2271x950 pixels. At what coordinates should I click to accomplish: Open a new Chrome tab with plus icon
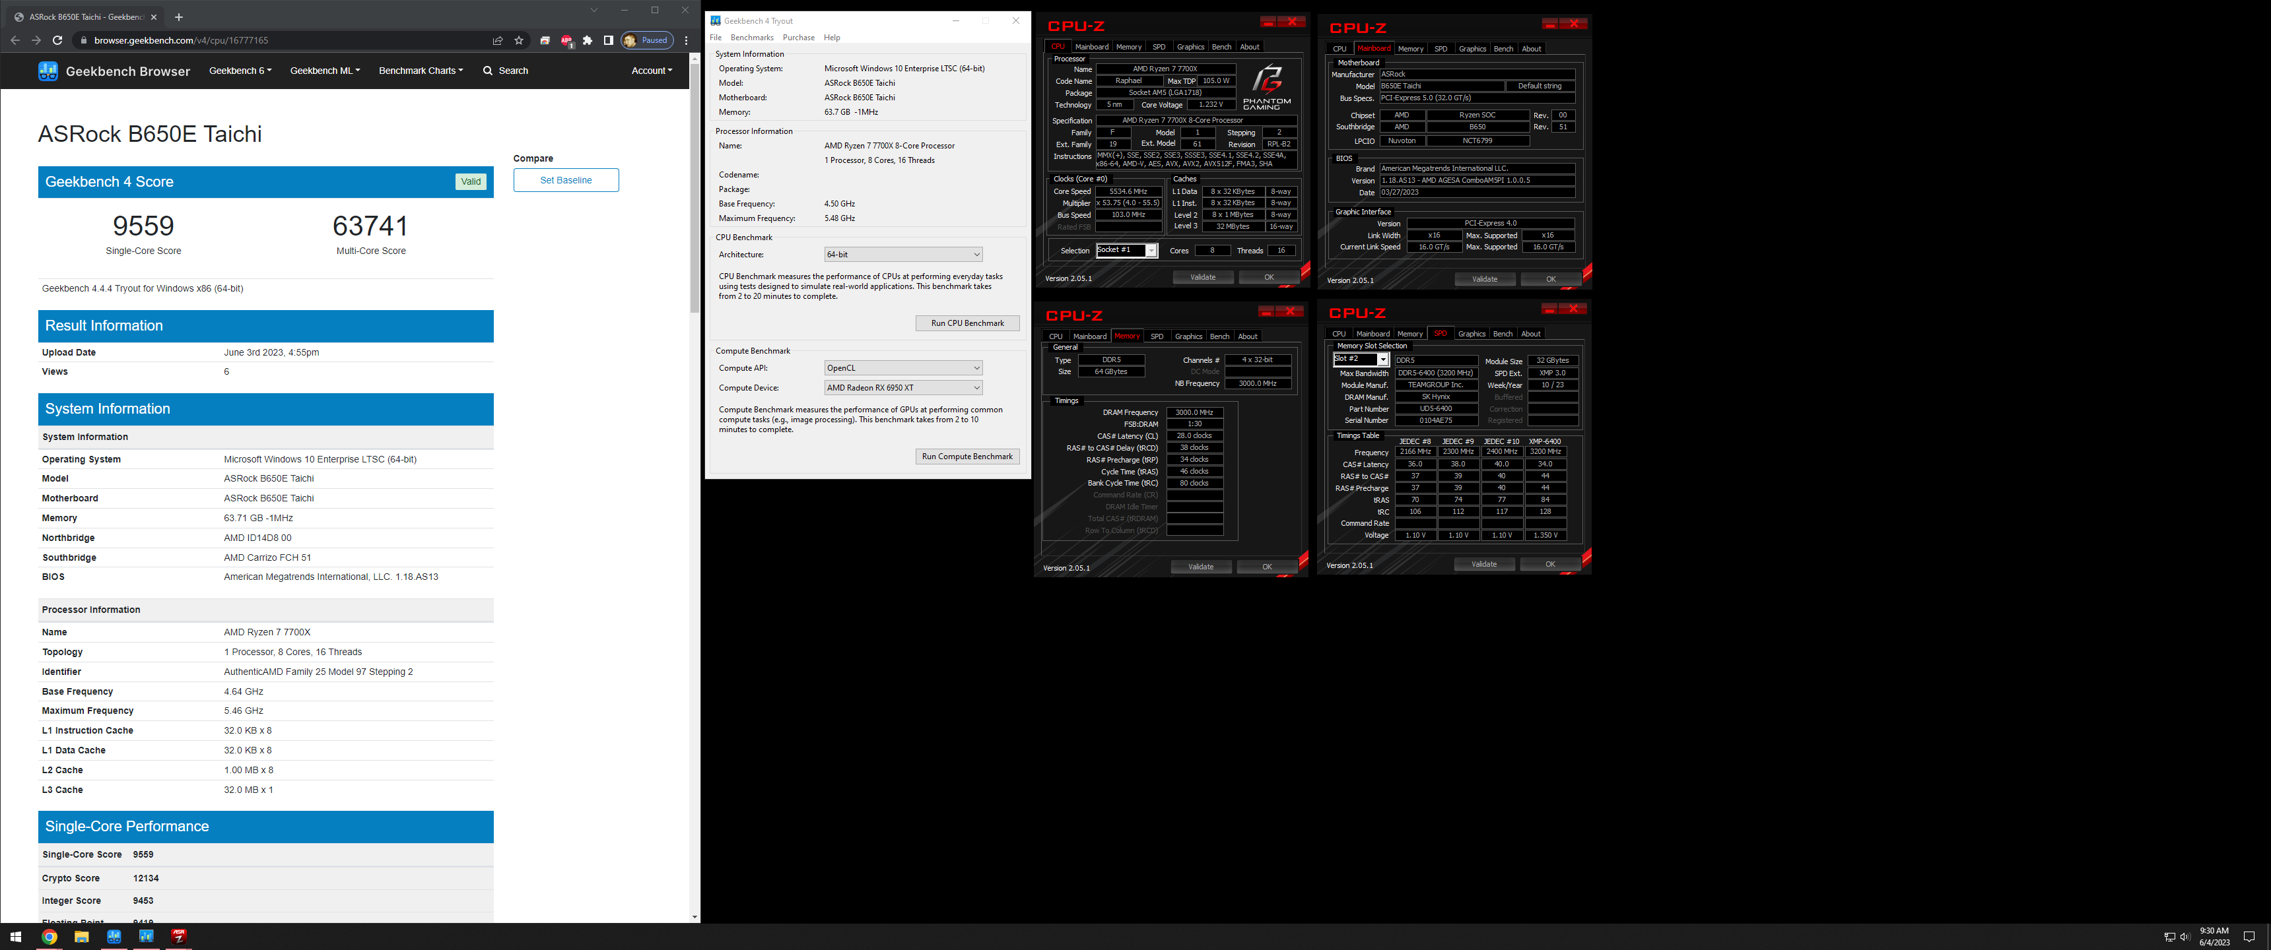tap(179, 16)
